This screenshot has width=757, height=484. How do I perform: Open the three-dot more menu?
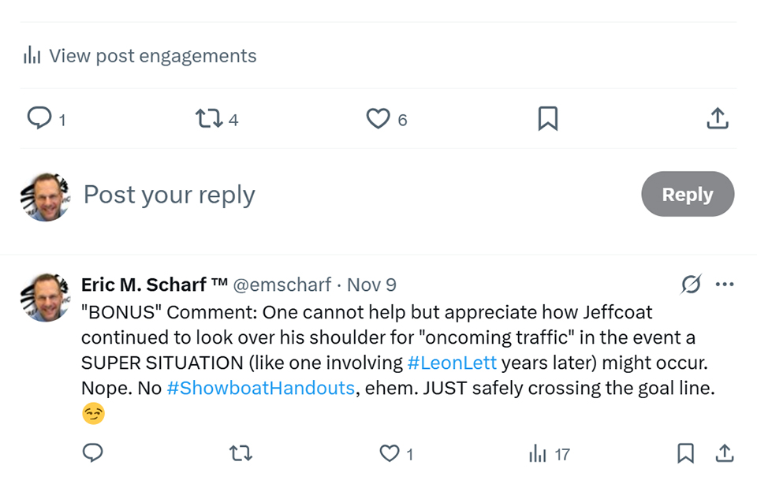coord(725,285)
